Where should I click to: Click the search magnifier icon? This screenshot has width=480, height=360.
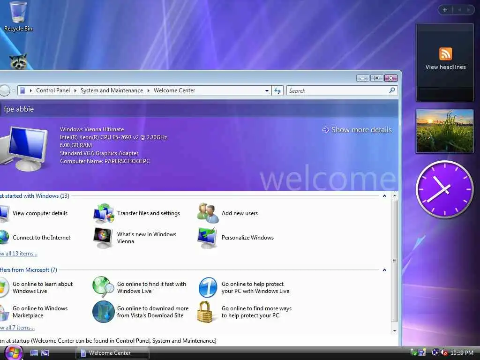(392, 90)
